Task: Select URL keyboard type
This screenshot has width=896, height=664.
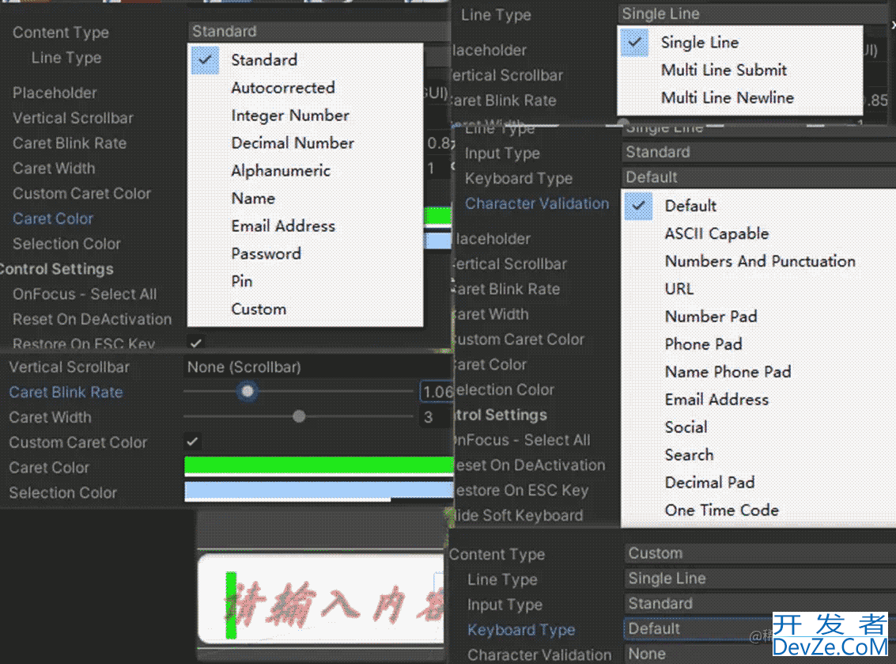Action: (x=679, y=289)
